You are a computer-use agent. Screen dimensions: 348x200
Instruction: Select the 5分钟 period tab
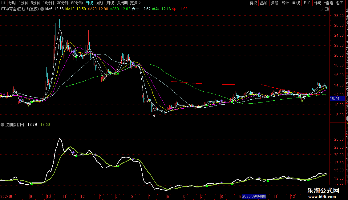35,3
